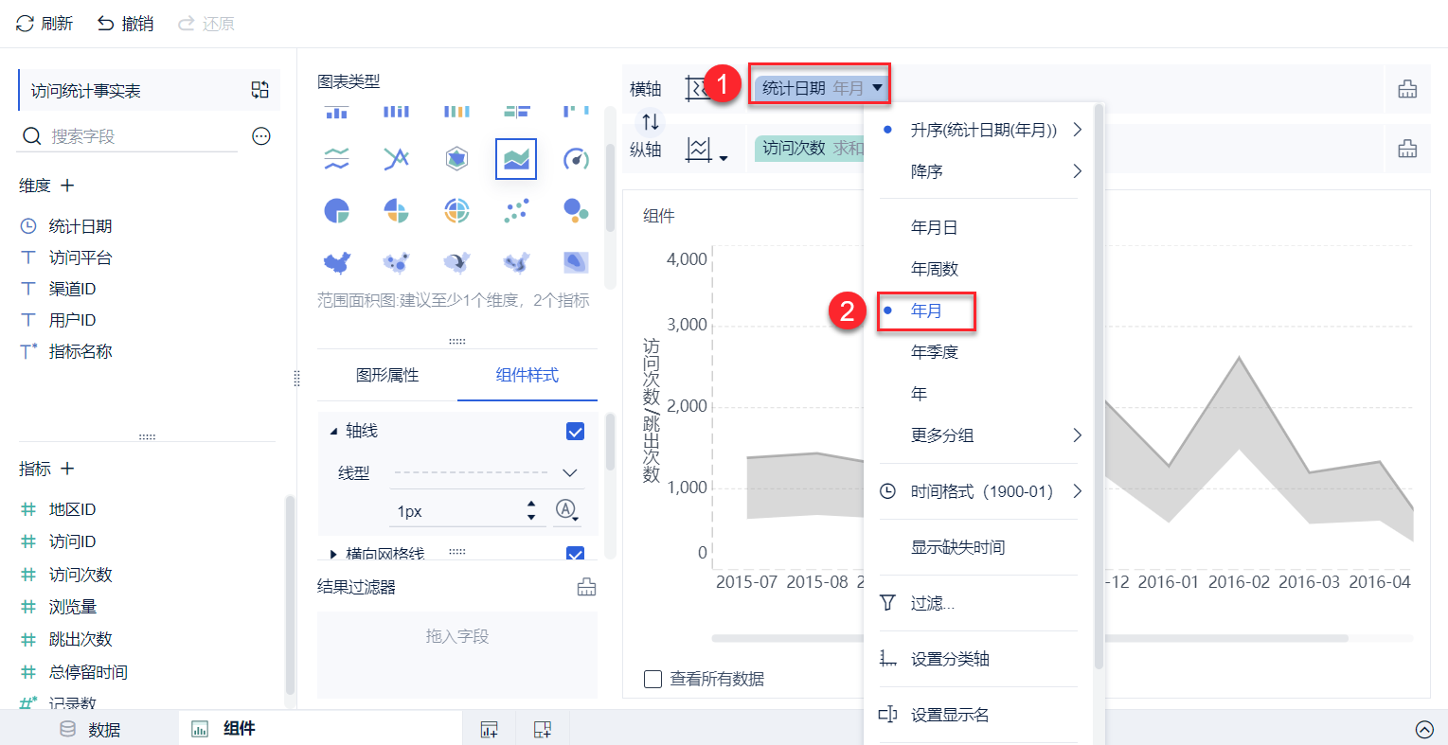
Task: Select the heat map chart type
Action: click(x=516, y=262)
